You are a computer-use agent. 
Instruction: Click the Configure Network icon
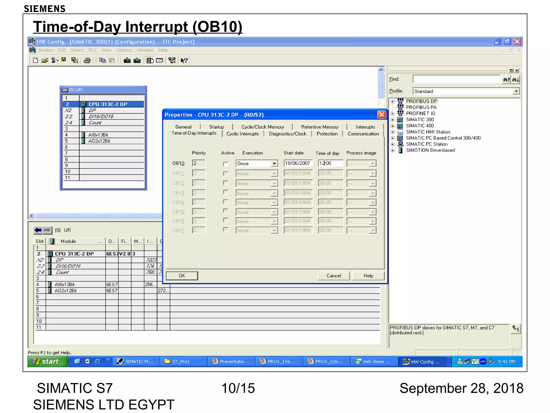172,60
